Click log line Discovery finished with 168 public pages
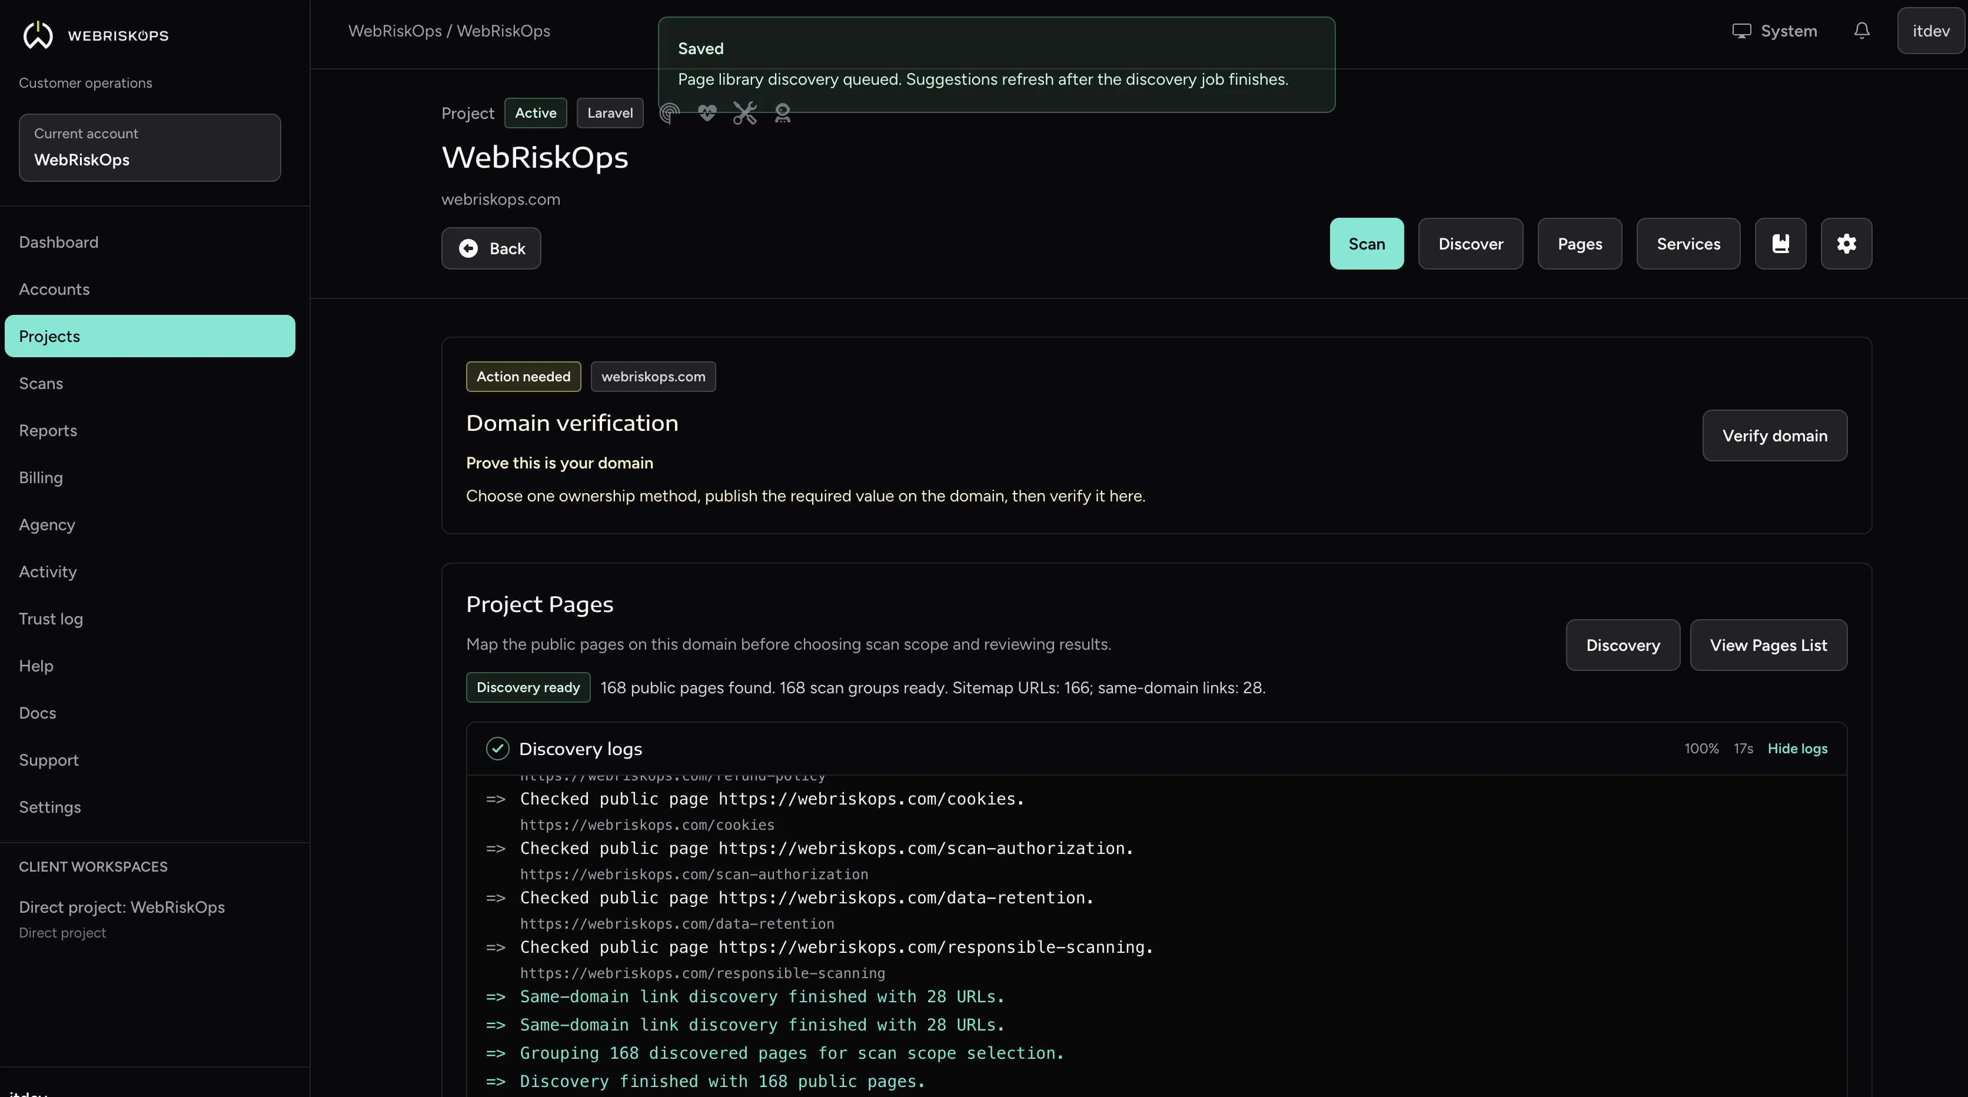Image resolution: width=1968 pixels, height=1097 pixels. 722,1082
